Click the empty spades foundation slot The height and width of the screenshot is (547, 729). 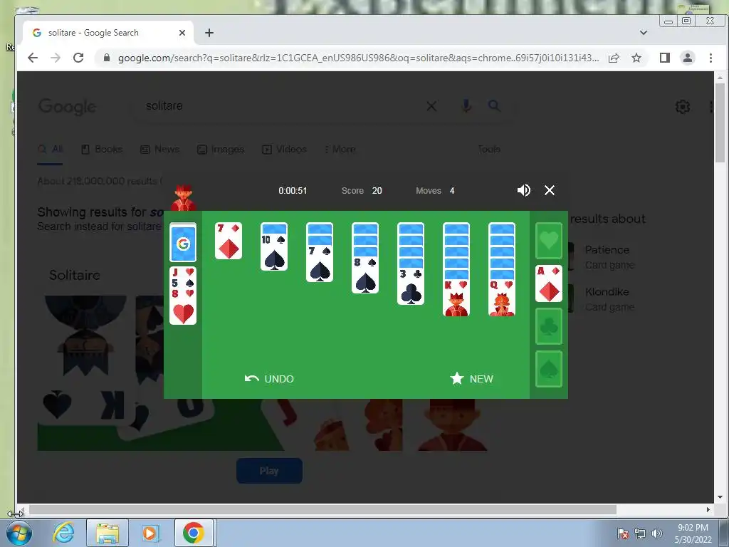point(549,370)
